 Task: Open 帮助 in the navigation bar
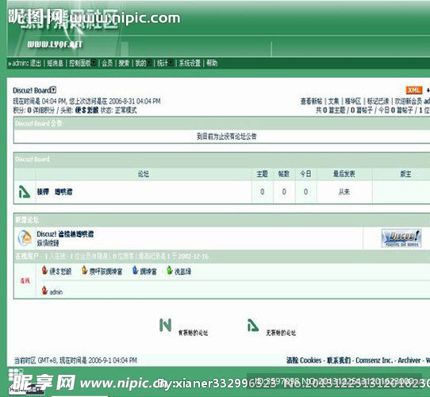212,64
